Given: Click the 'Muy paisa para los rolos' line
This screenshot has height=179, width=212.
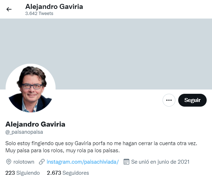Looking at the screenshot, I should [x=63, y=150].
